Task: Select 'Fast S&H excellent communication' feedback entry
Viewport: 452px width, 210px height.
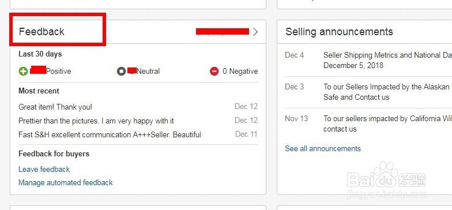Action: pos(110,134)
